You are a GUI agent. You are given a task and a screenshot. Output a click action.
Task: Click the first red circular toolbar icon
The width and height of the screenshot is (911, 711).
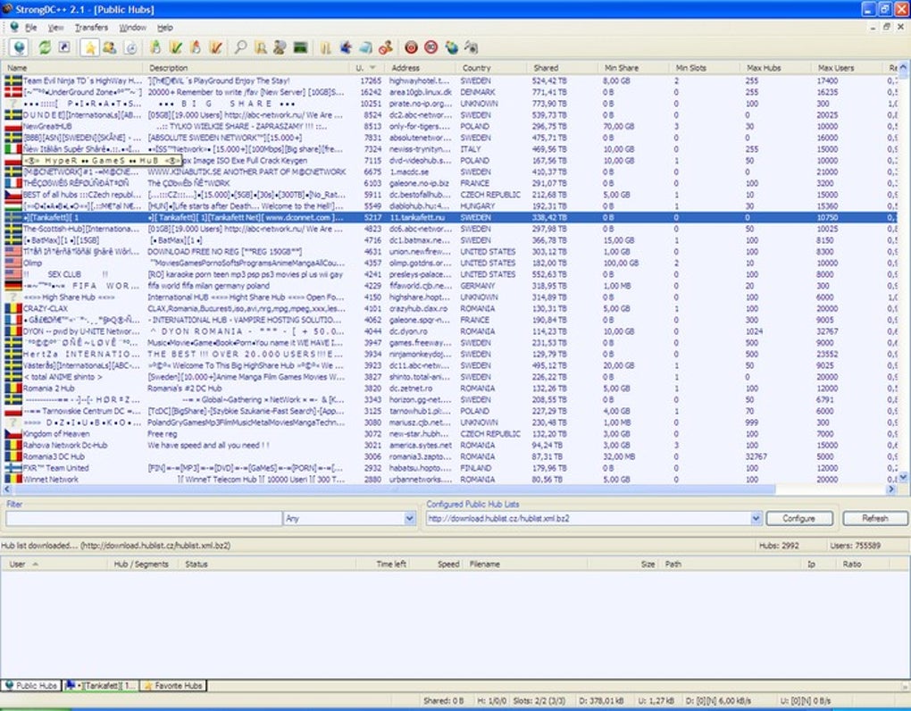[411, 47]
